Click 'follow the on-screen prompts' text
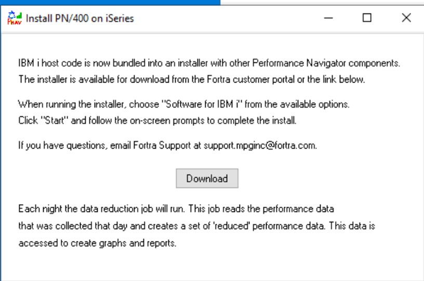 click(x=140, y=121)
